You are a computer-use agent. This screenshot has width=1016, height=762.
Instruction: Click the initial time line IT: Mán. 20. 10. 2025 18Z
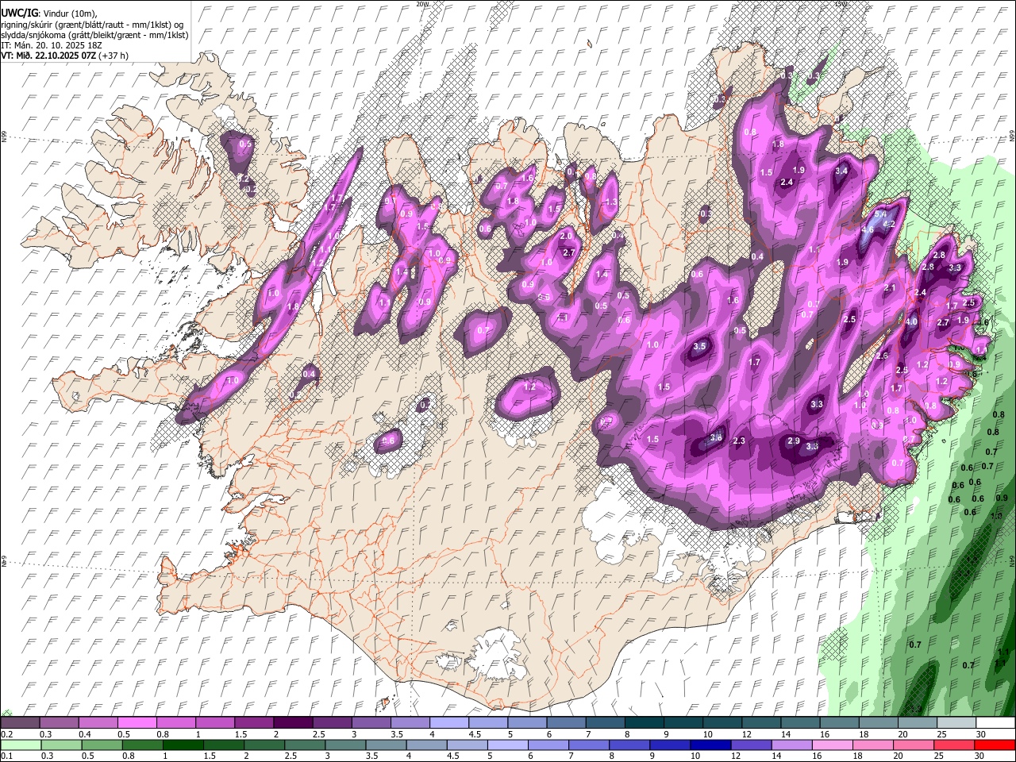tap(52, 45)
